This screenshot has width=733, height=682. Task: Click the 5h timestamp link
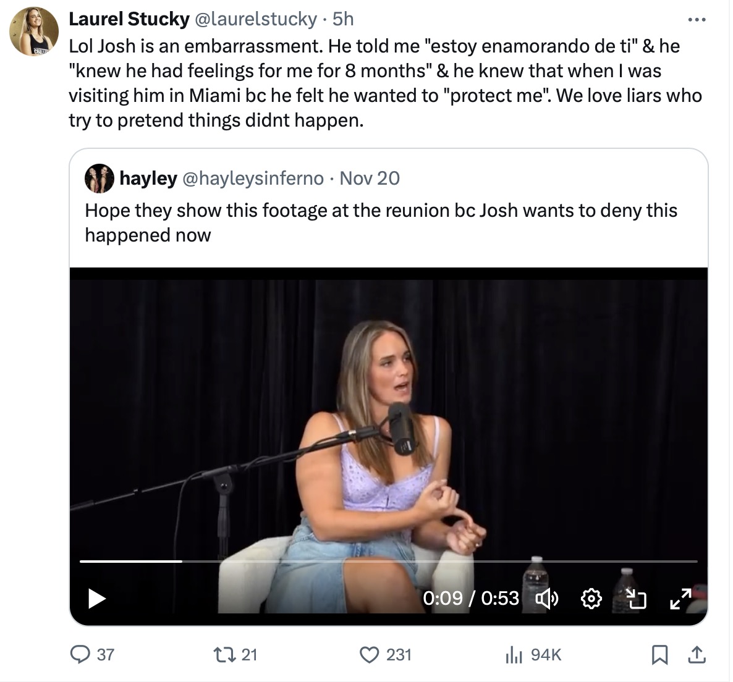pyautogui.click(x=343, y=19)
